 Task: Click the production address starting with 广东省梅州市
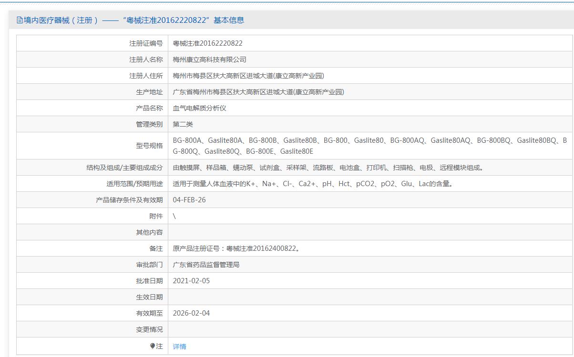[258, 92]
